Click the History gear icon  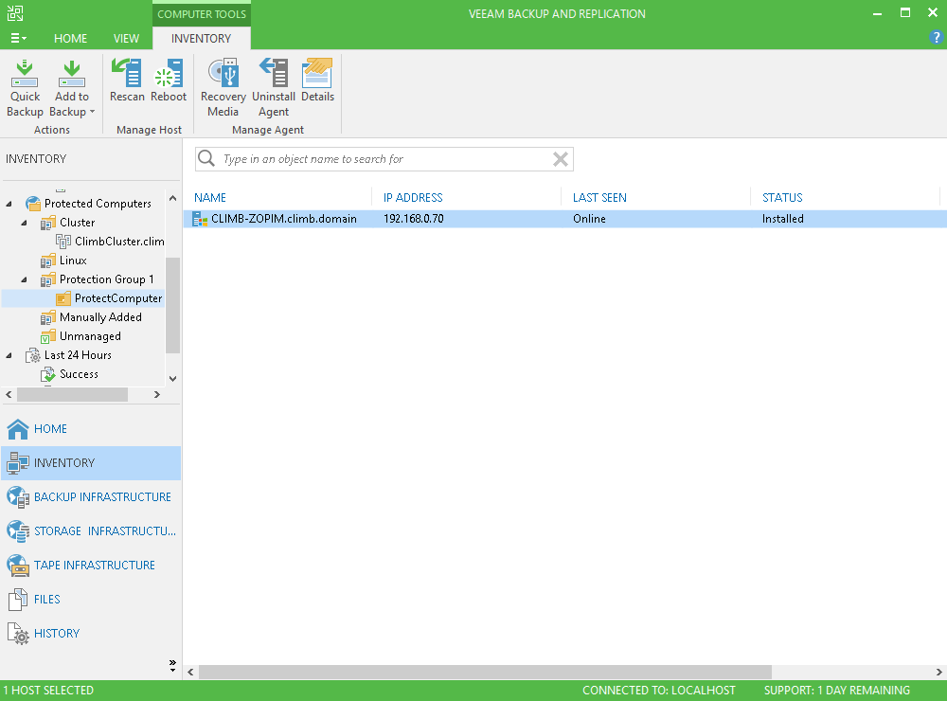pyautogui.click(x=18, y=634)
